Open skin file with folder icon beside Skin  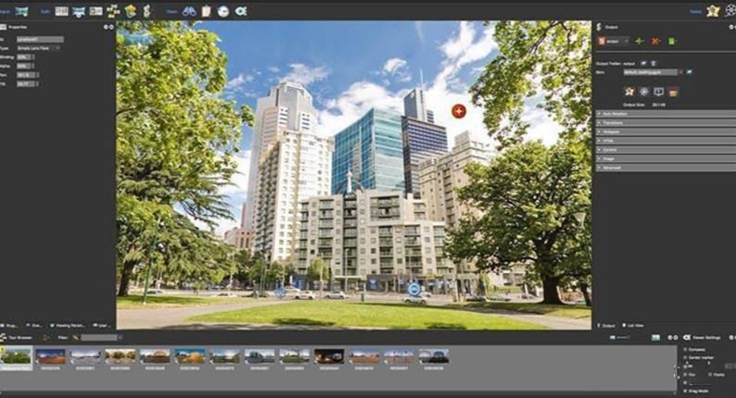point(689,72)
